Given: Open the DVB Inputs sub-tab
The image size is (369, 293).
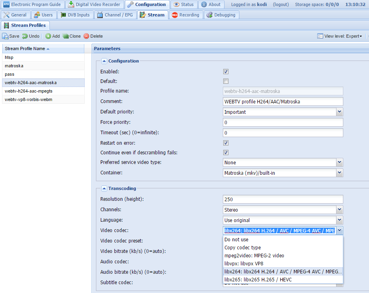Looking at the screenshot, I should click(75, 15).
